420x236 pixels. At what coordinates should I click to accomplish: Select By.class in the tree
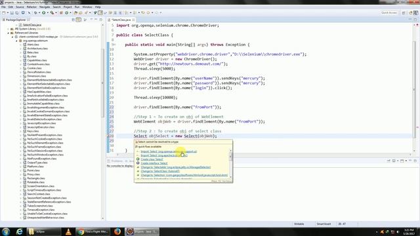coord(31,56)
